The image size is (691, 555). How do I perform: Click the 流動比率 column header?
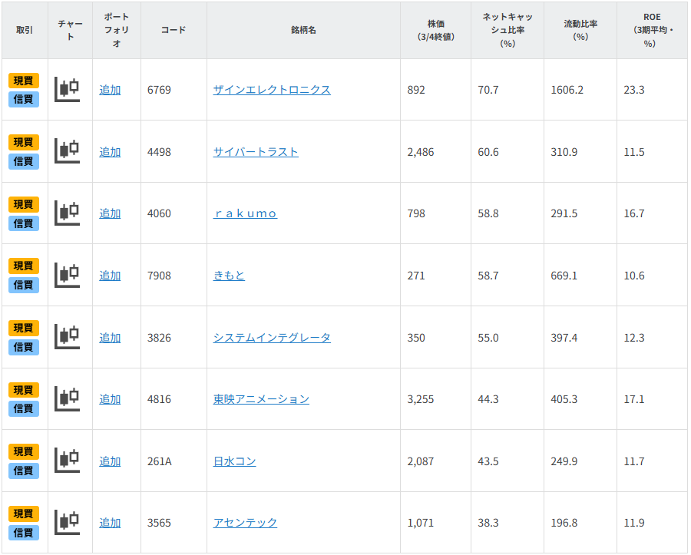pyautogui.click(x=580, y=30)
